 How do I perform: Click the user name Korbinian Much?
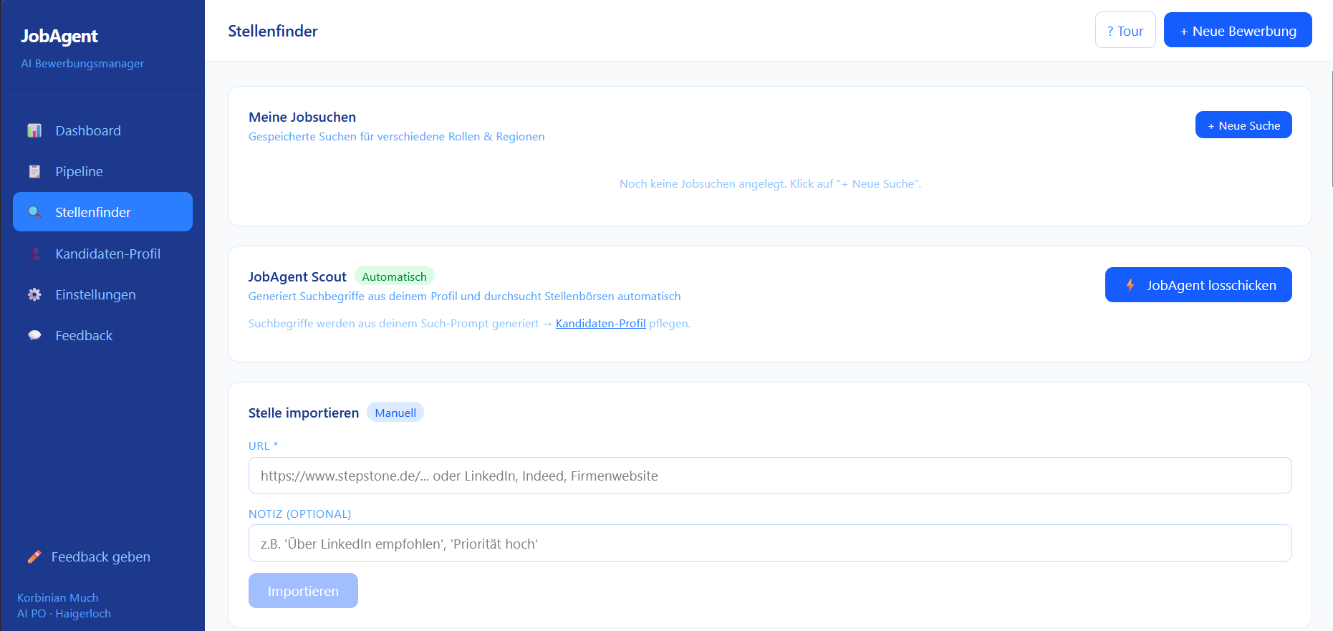click(58, 597)
